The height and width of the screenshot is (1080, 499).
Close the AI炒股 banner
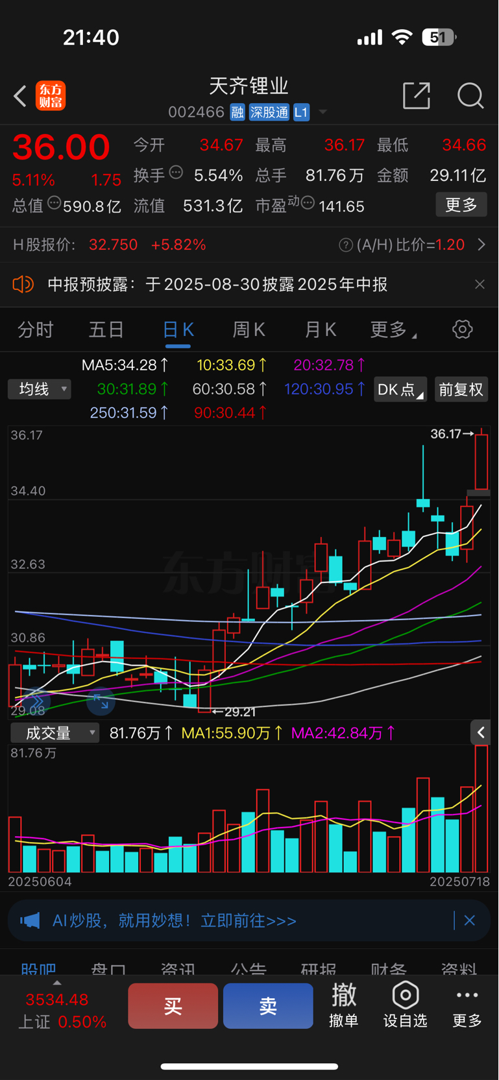470,920
